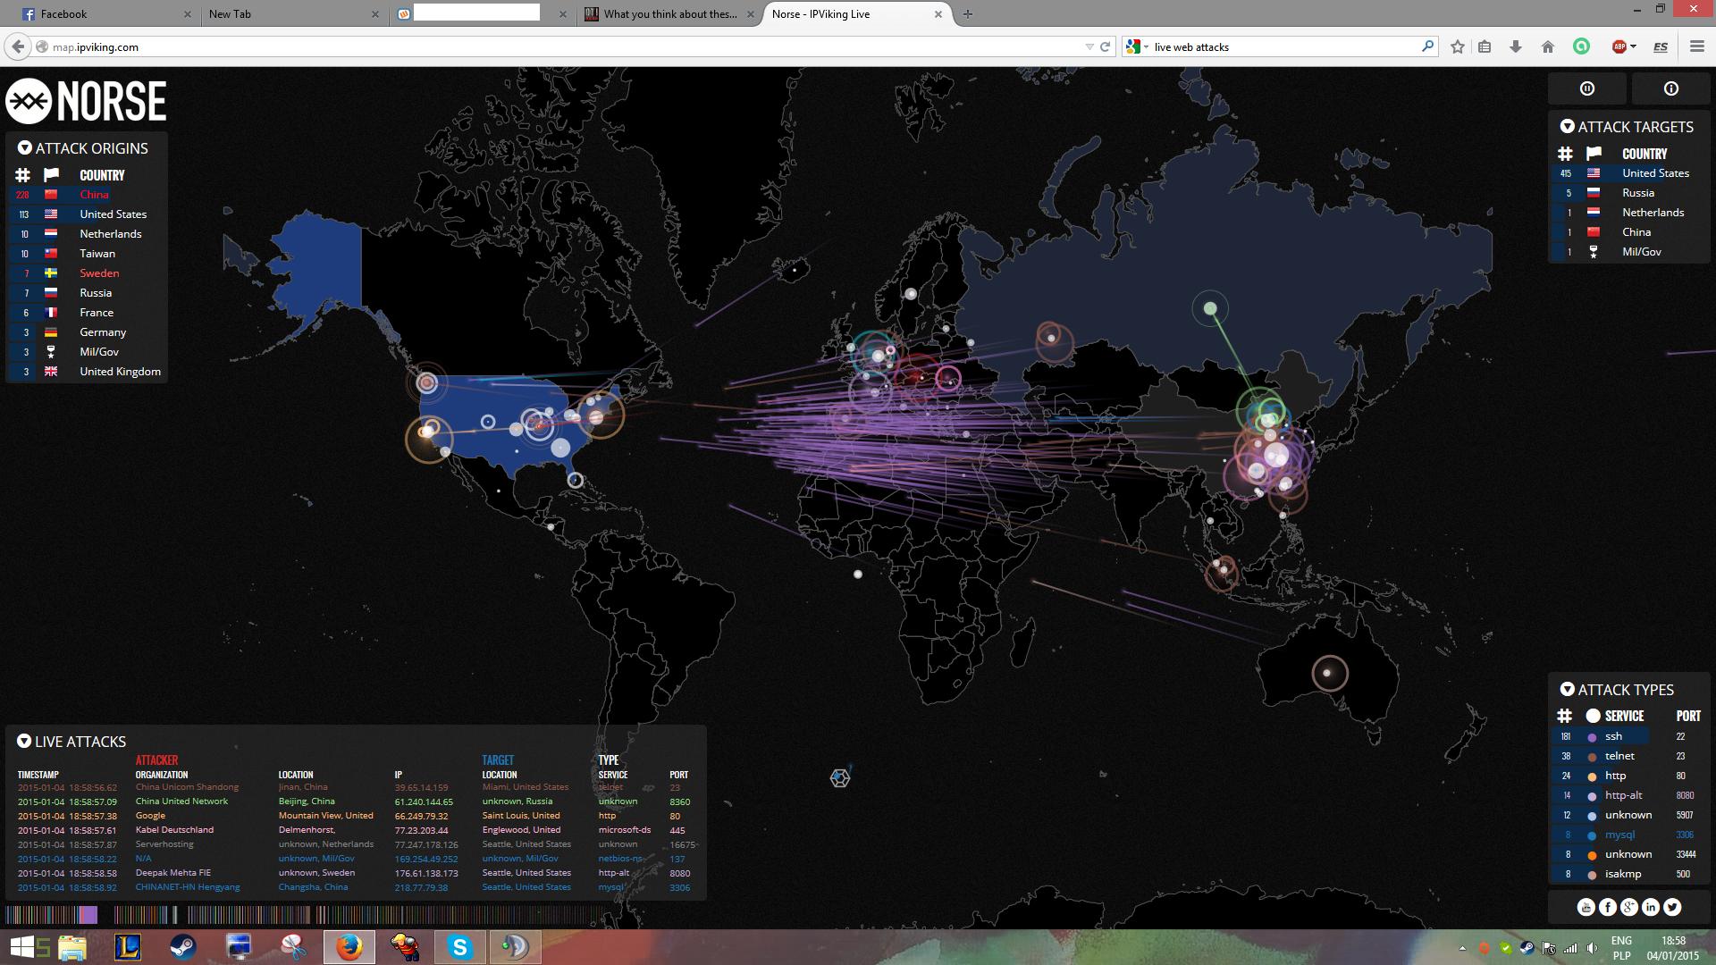Select the mysql attack type row
The height and width of the screenshot is (965, 1716).
click(x=1629, y=835)
